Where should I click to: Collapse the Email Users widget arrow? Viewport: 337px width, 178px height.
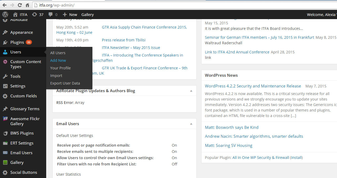coord(191,124)
